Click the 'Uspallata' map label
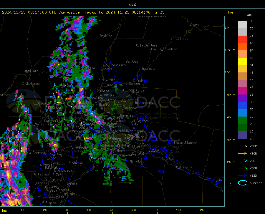This screenshot has height=214, width=265. [x=30, y=71]
